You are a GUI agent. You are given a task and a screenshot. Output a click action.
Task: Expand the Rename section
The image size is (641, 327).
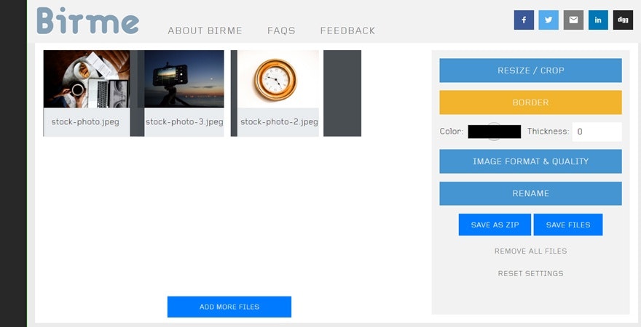tap(530, 193)
